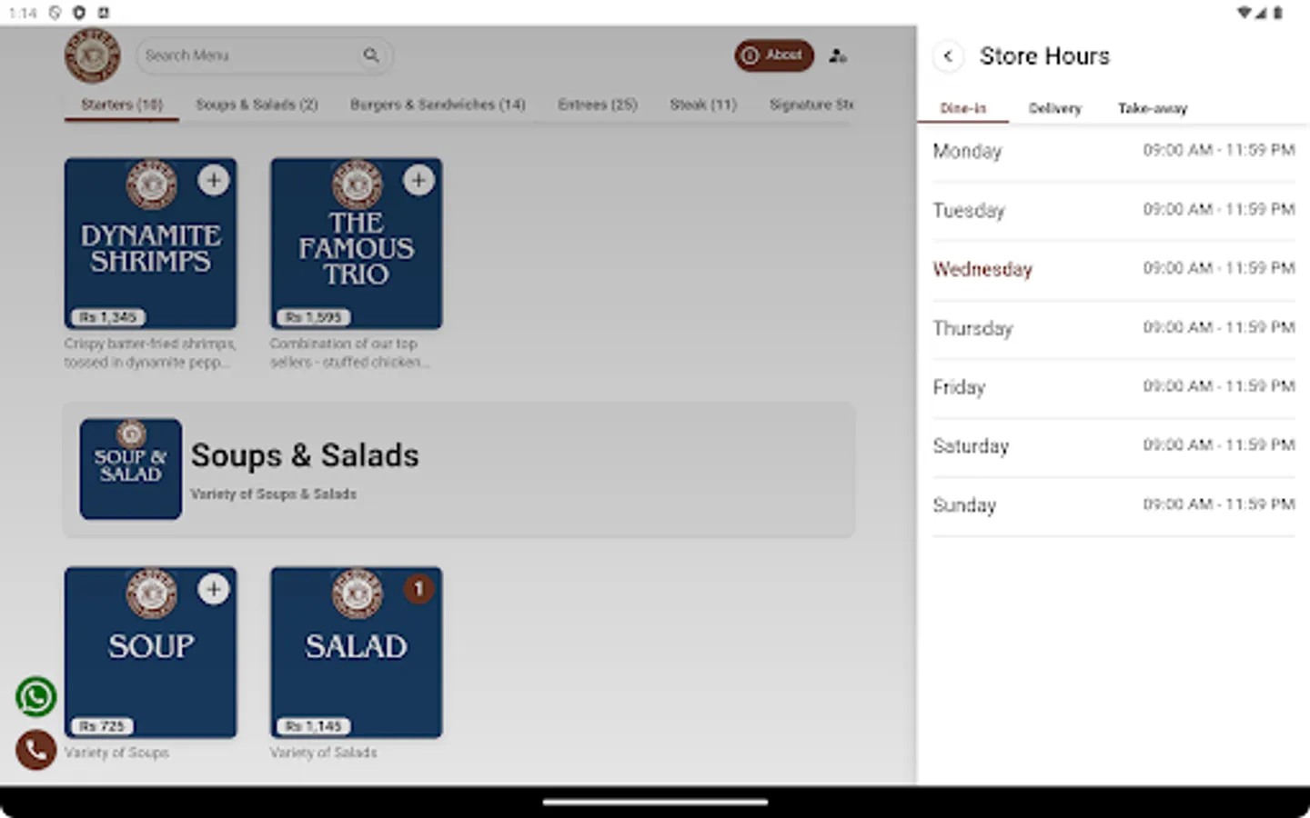The width and height of the screenshot is (1310, 818).
Task: Add Soup with the plus icon
Action: [x=214, y=589]
